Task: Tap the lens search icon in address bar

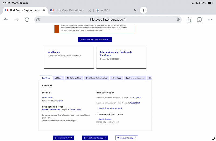Action: click(x=38, y=20)
